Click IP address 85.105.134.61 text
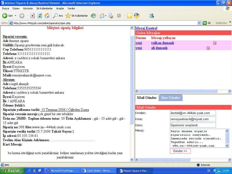 point(28,136)
